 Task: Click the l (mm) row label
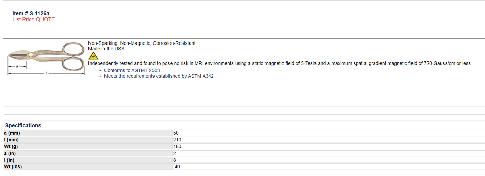(11, 140)
